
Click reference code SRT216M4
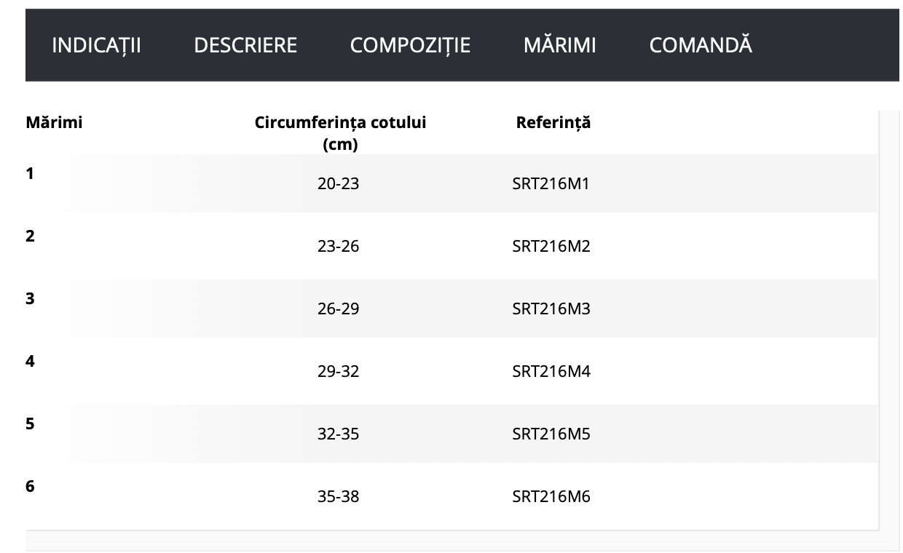tap(551, 372)
